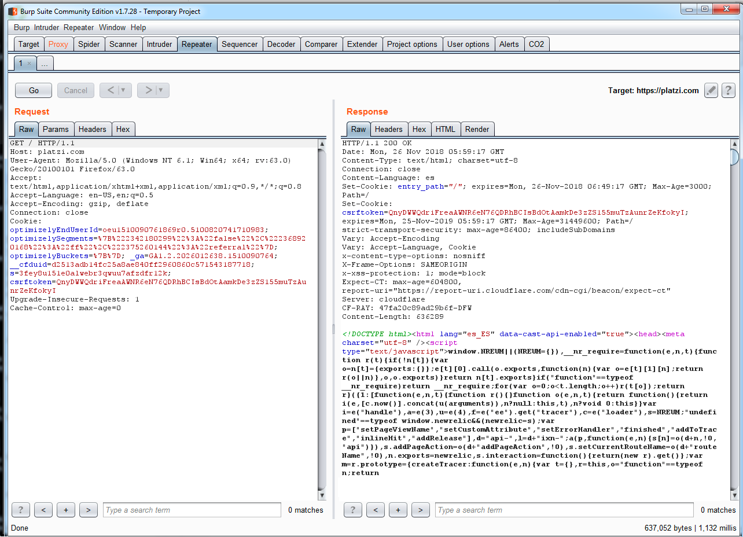The image size is (743, 537).
Task: Go to next match in response search
Action: pyautogui.click(x=420, y=510)
